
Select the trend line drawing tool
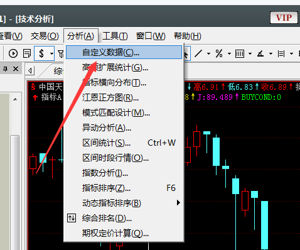(x=198, y=53)
